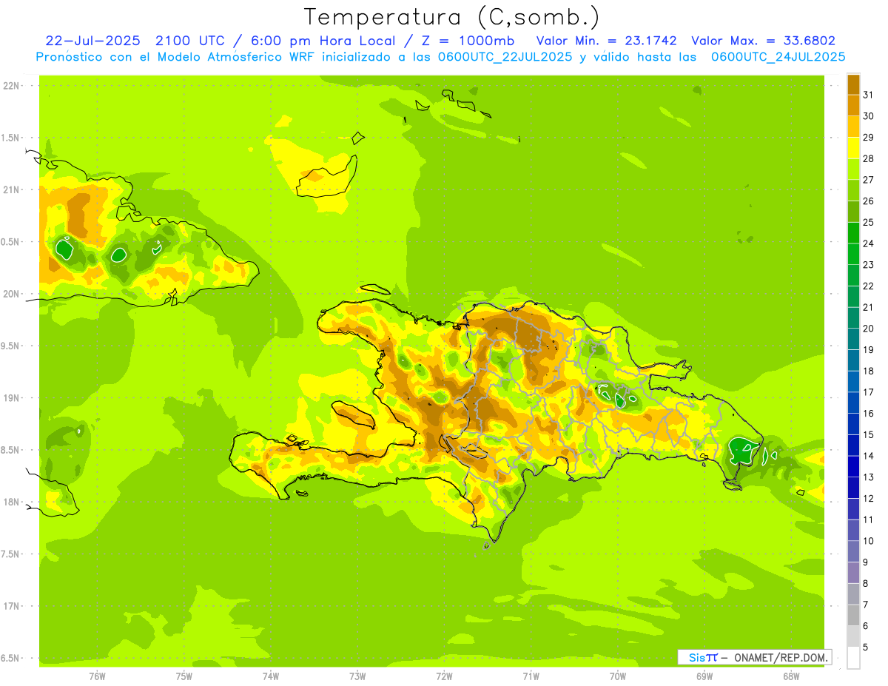Select the "75W" longitude label

184,676
